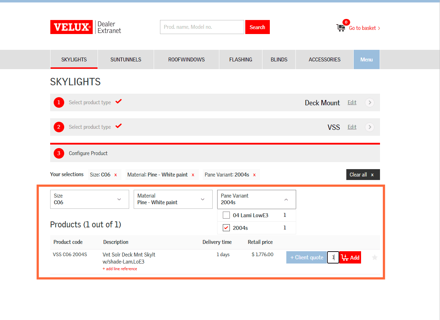The image size is (440, 320).
Task: Uncheck the 2004s pane variant
Action: tap(226, 228)
